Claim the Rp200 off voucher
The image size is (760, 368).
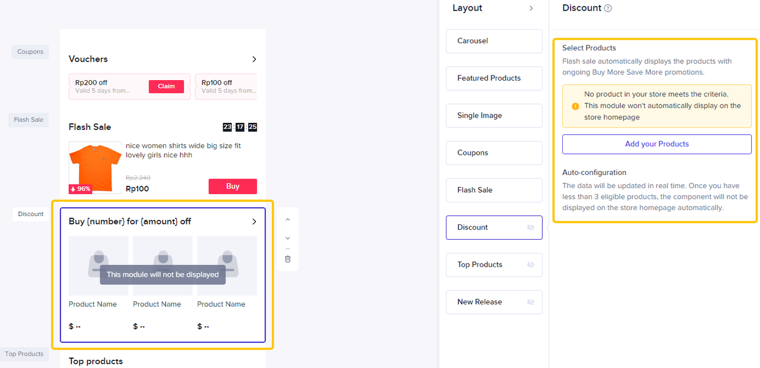(166, 87)
